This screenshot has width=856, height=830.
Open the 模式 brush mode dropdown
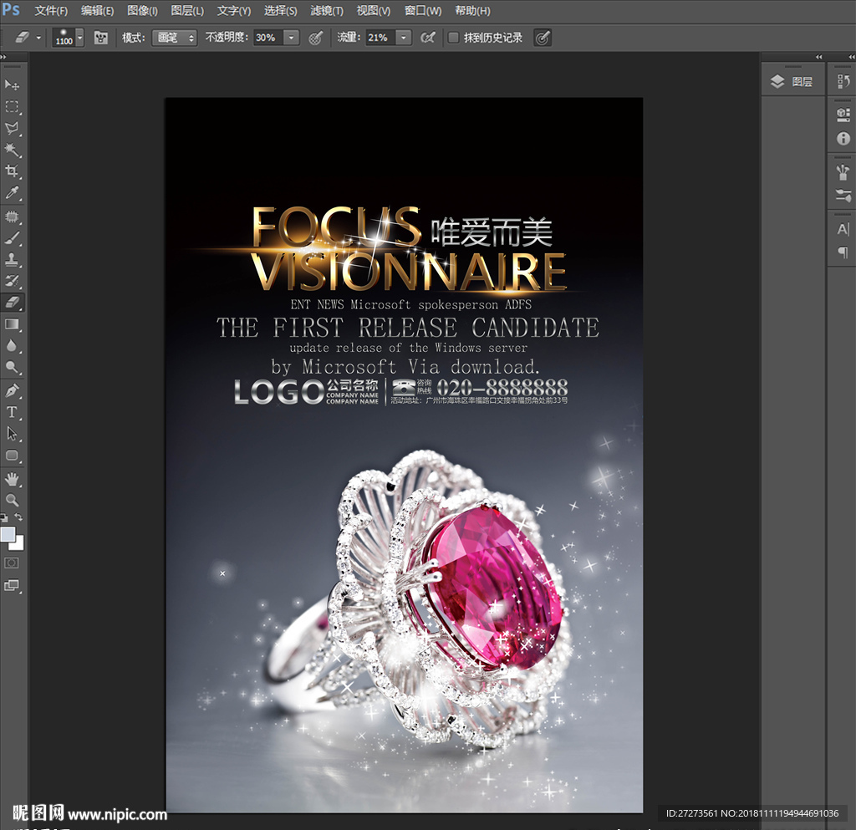point(174,38)
